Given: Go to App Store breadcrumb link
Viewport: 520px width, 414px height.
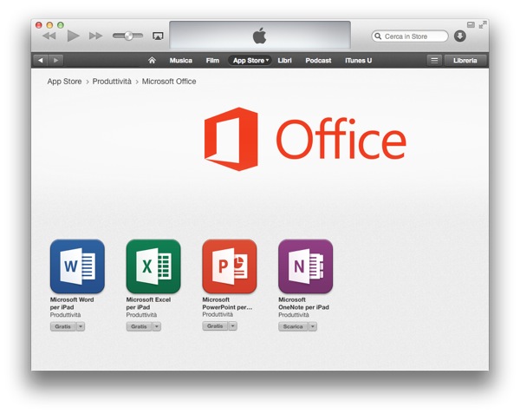Looking at the screenshot, I should [64, 82].
